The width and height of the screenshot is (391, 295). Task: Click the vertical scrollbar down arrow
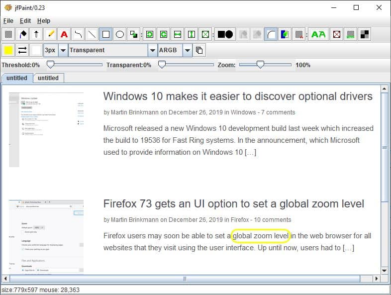point(384,271)
